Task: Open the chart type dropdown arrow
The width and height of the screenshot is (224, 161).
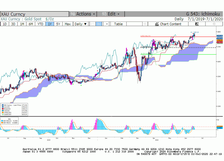Action: pyautogui.click(x=107, y=24)
